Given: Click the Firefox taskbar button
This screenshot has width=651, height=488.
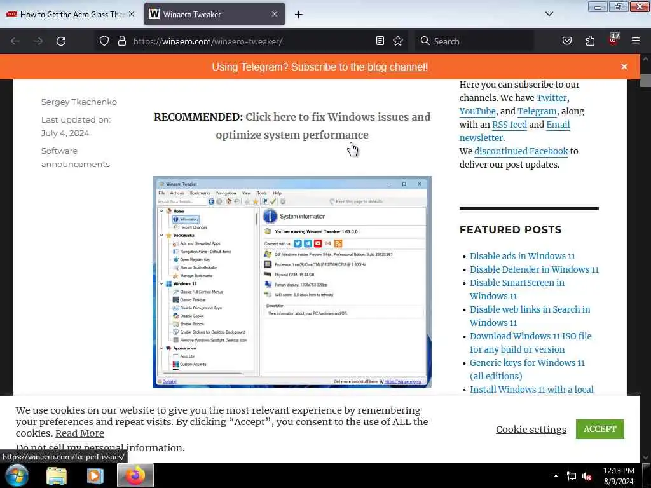Looking at the screenshot, I should (x=135, y=475).
